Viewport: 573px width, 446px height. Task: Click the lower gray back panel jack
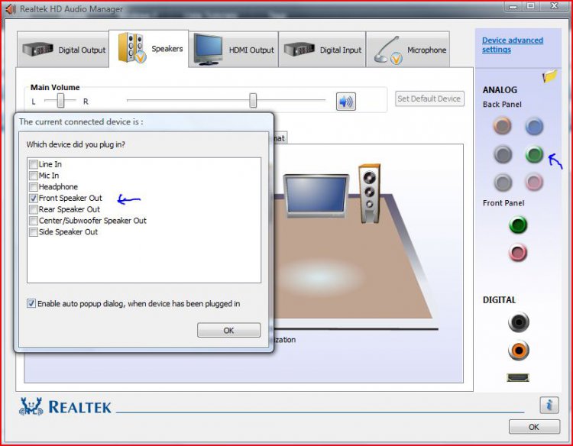(503, 182)
